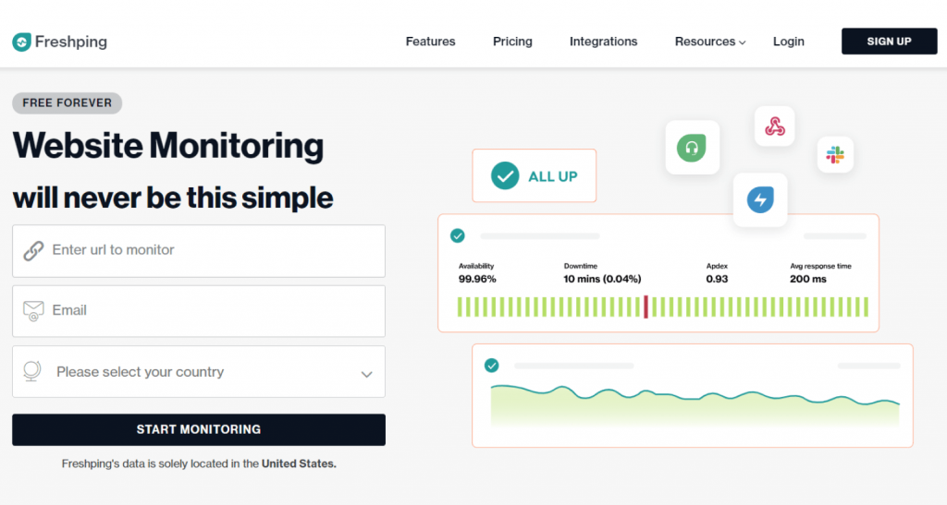Viewport: 947px width, 505px height.
Task: Click the green headset Freshdesk integration icon
Action: [x=692, y=148]
